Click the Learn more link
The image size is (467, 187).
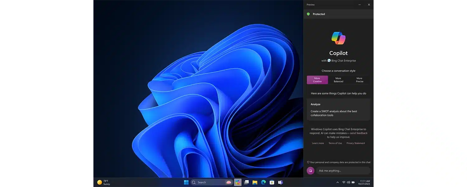pyautogui.click(x=318, y=143)
